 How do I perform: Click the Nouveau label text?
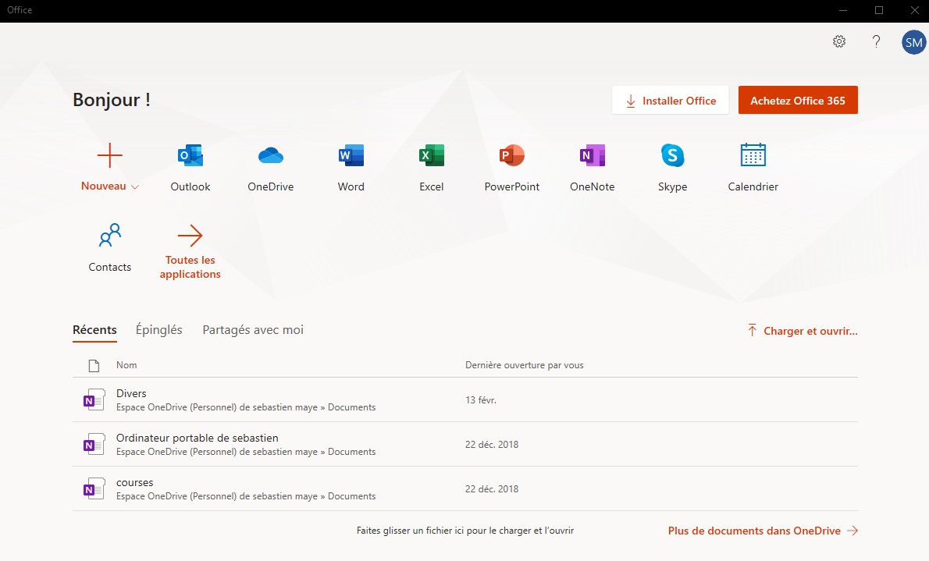(104, 186)
